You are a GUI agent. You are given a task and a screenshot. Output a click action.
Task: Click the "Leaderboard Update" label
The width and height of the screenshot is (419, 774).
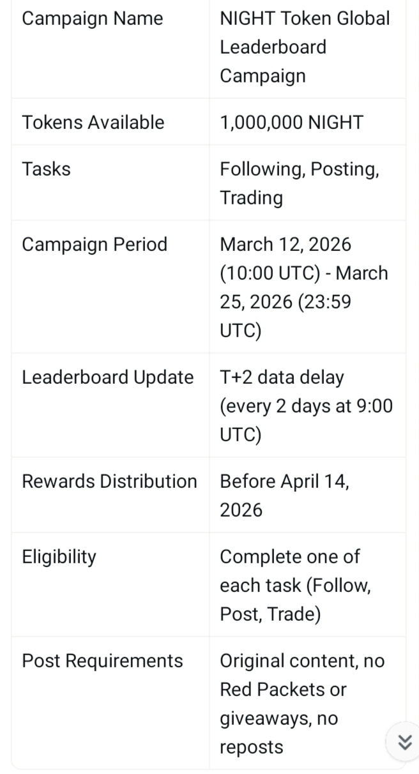[x=107, y=377]
